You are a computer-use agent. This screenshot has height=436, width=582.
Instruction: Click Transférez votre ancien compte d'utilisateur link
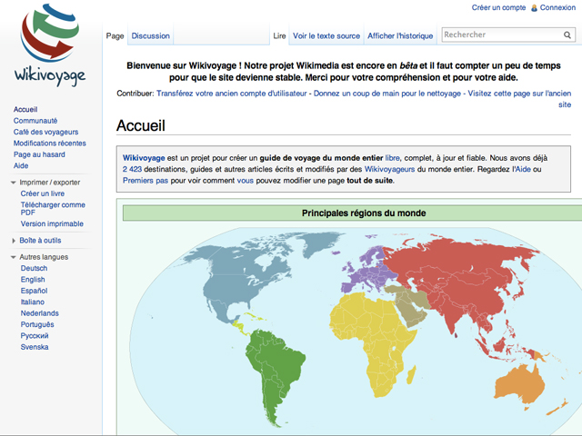pyautogui.click(x=232, y=94)
